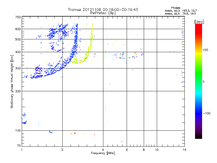Image resolution: width=217 pixels, height=163 pixels.
Task: Click the x-axis tick label '4'
Action: coord(103,150)
